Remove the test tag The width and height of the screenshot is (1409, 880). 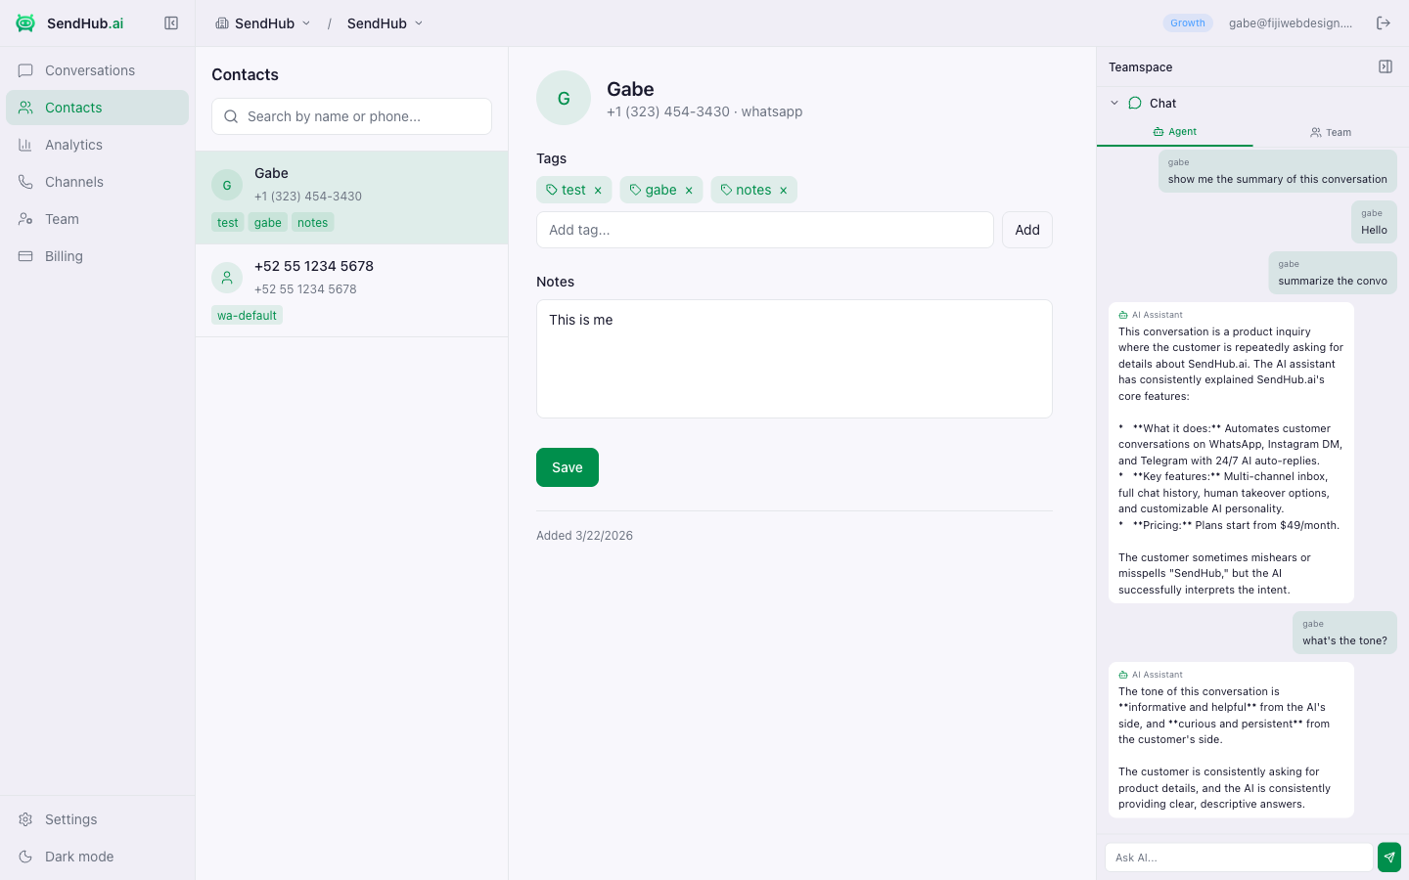coord(598,191)
